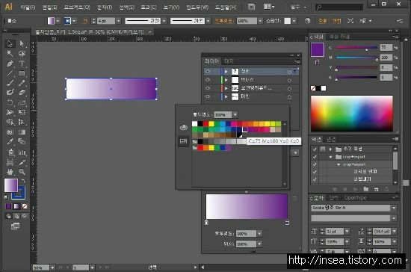Image resolution: width=411 pixels, height=272 pixels.
Task: Hide the third layer with red color bar
Action: click(x=208, y=88)
